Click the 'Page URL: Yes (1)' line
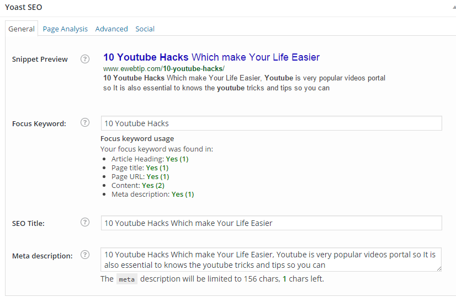Viewport: 456px width, 297px height. (x=140, y=176)
